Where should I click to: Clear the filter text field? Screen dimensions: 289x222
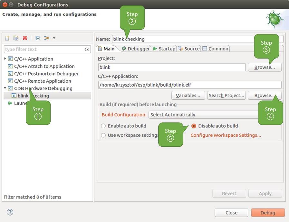point(87,49)
